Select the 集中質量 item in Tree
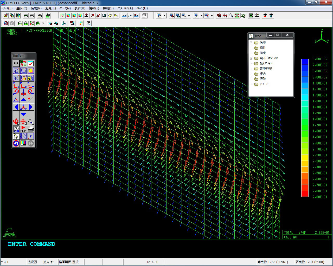 click(x=266, y=69)
